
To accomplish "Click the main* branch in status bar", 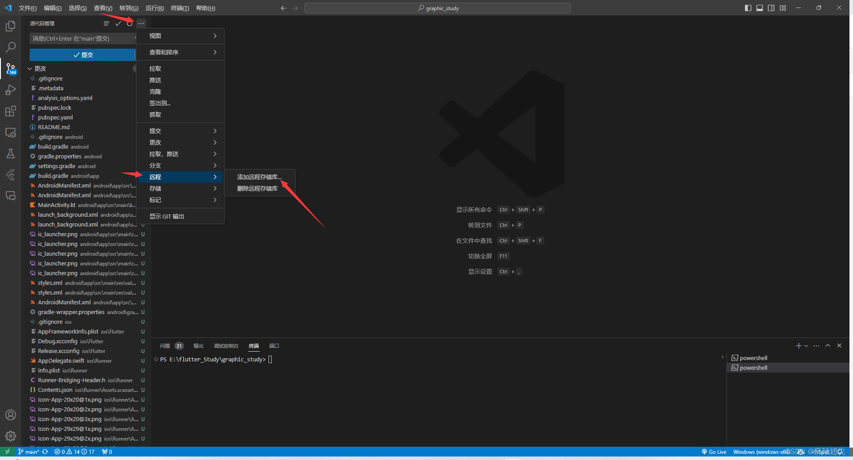I will [x=29, y=452].
